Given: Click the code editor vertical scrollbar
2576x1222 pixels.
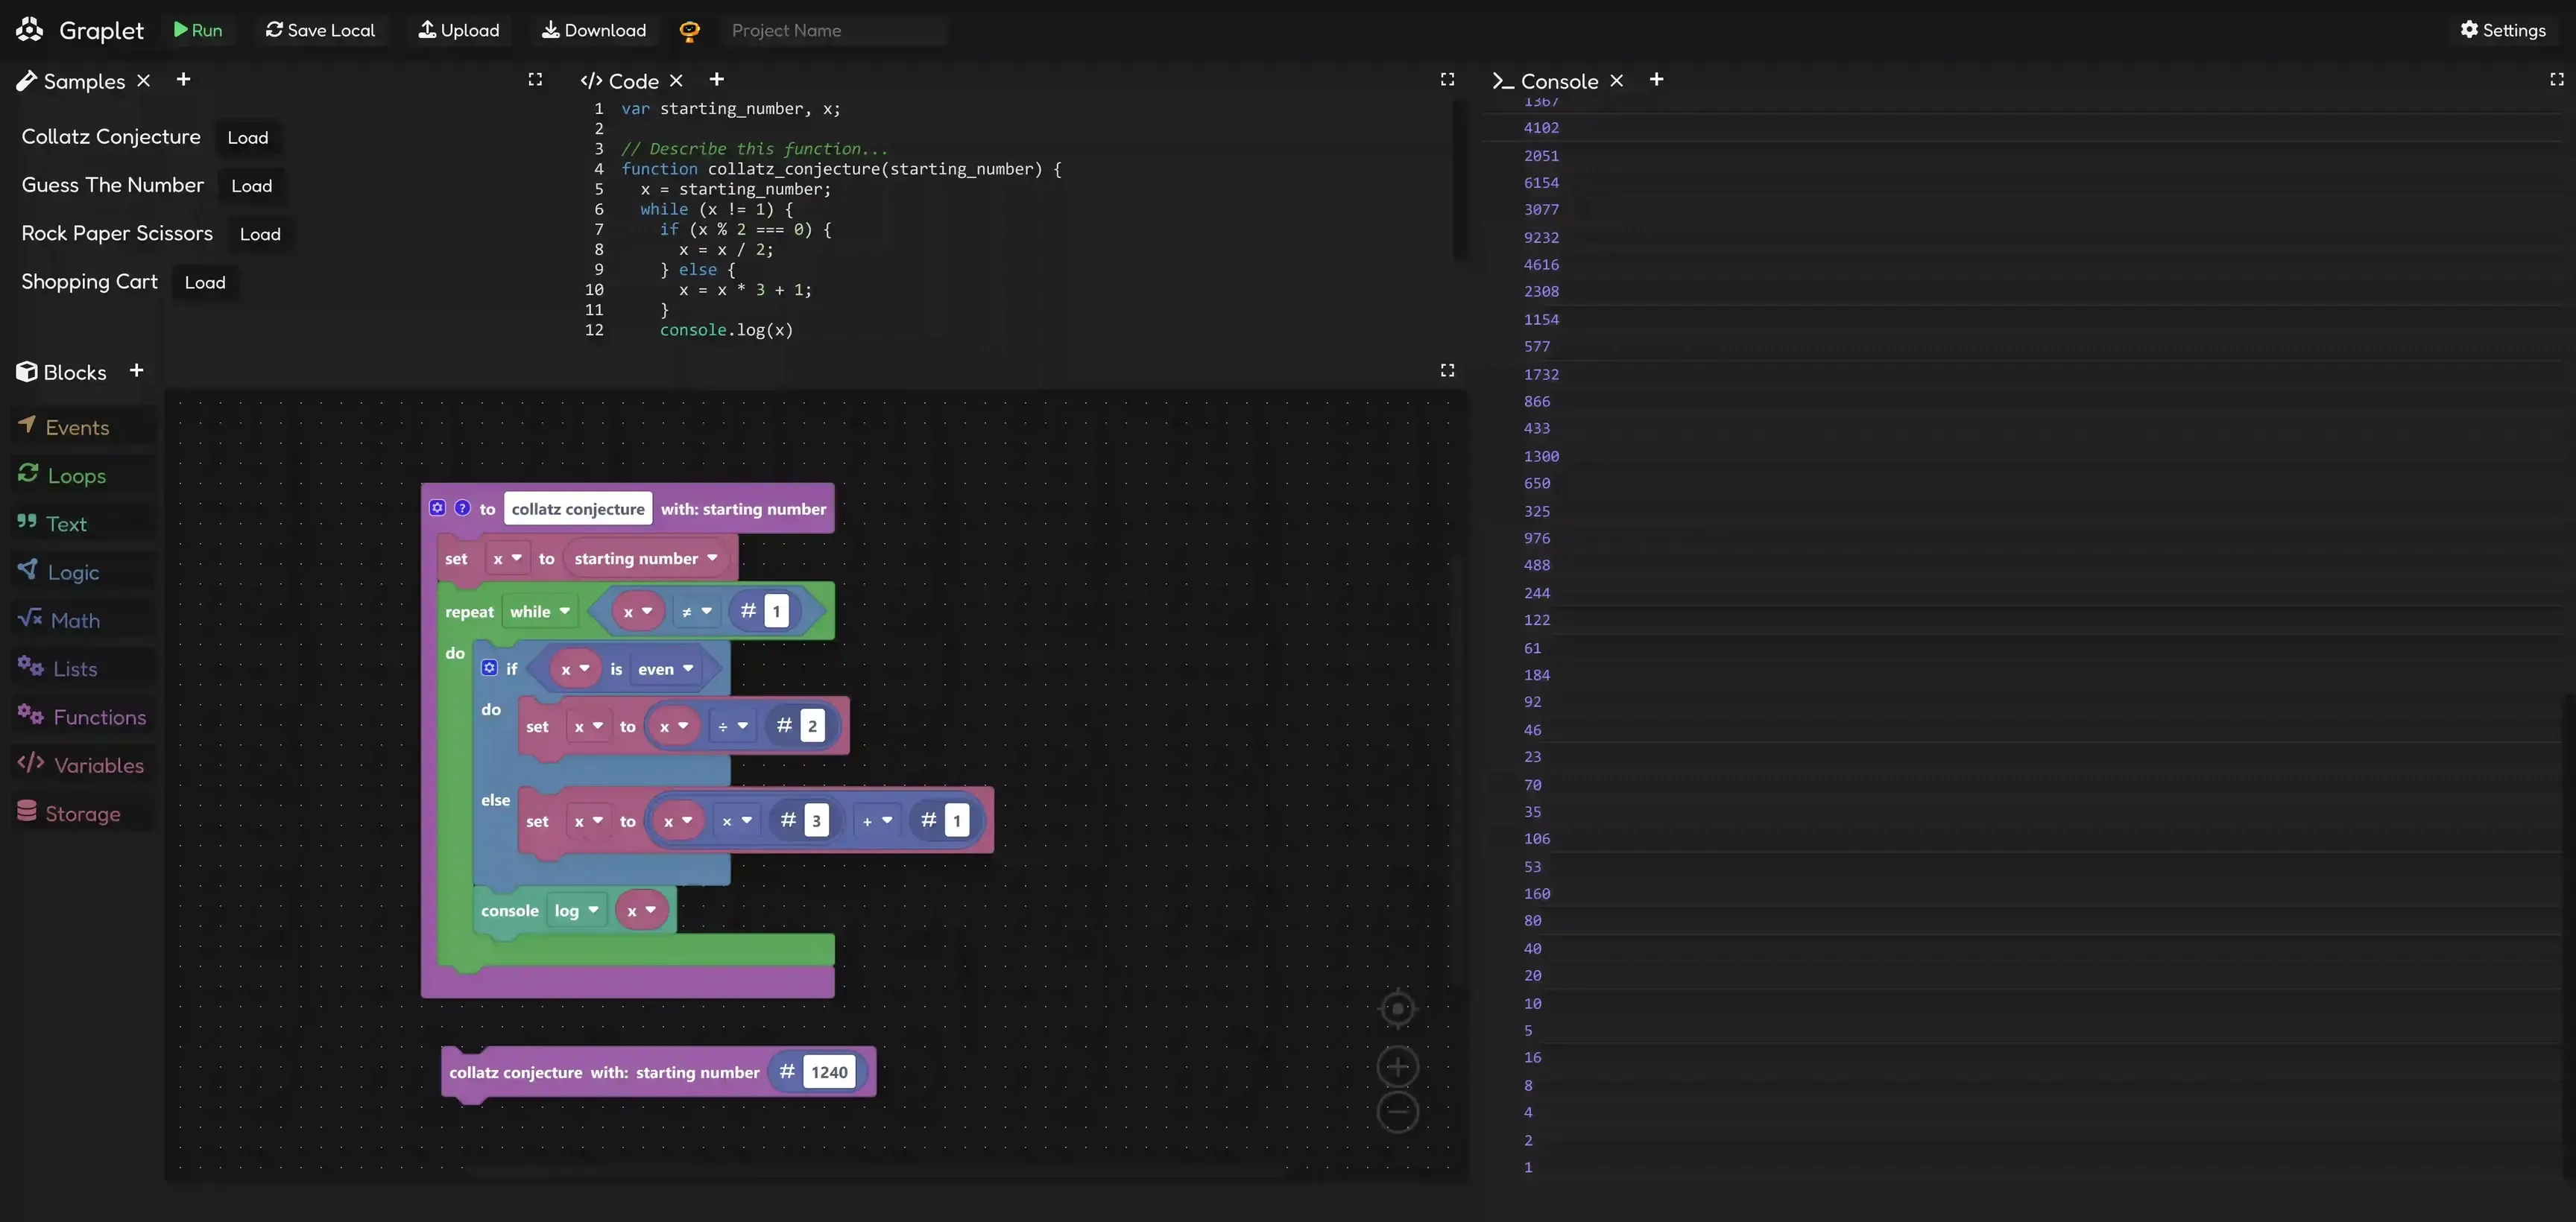Looking at the screenshot, I should 1459,180.
